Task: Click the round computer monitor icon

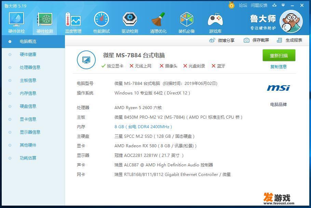Action: (x=86, y=60)
